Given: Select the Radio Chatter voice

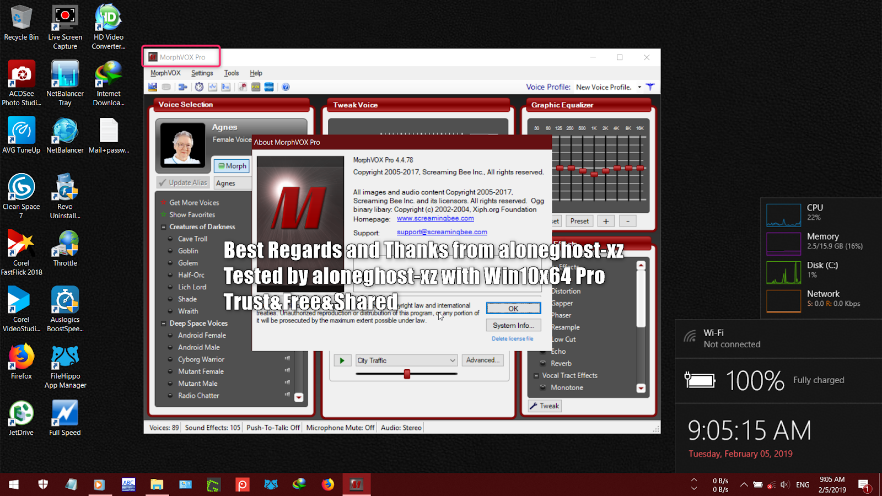Looking at the screenshot, I should 198,396.
